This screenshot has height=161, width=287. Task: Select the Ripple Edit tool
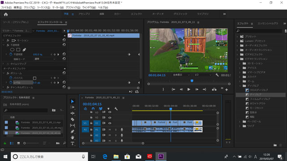click(x=73, y=113)
